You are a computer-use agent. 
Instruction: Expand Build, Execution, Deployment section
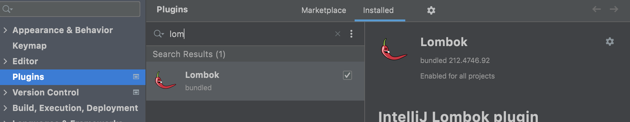click(x=5, y=108)
